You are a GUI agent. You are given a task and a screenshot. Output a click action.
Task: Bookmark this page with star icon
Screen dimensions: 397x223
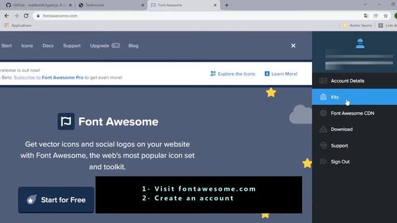(385, 15)
